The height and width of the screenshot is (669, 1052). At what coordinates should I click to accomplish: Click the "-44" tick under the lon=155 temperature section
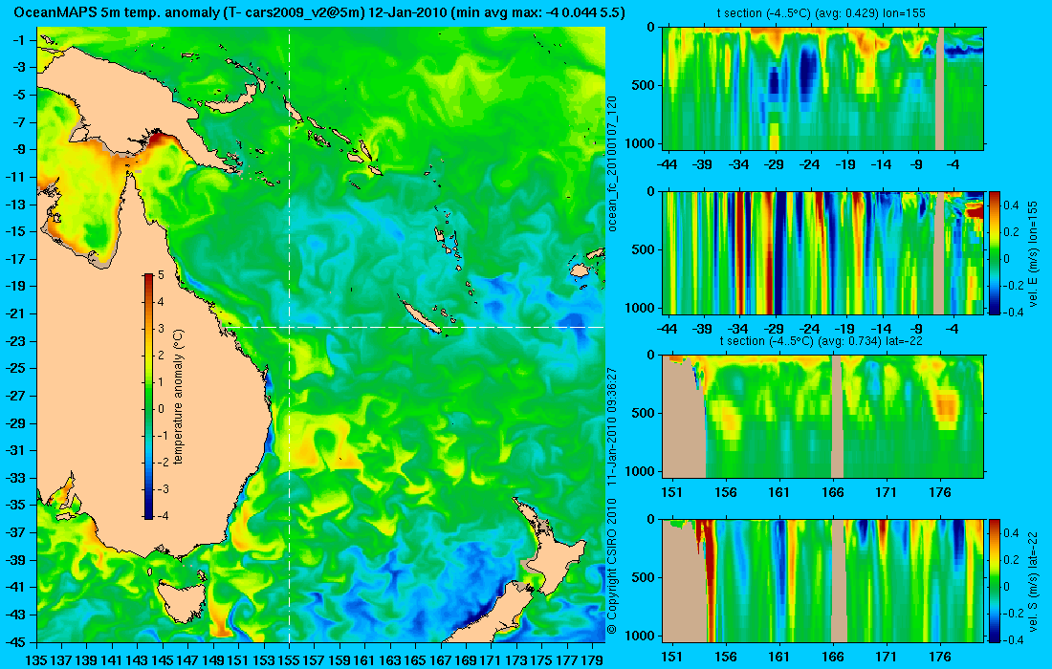tap(667, 164)
